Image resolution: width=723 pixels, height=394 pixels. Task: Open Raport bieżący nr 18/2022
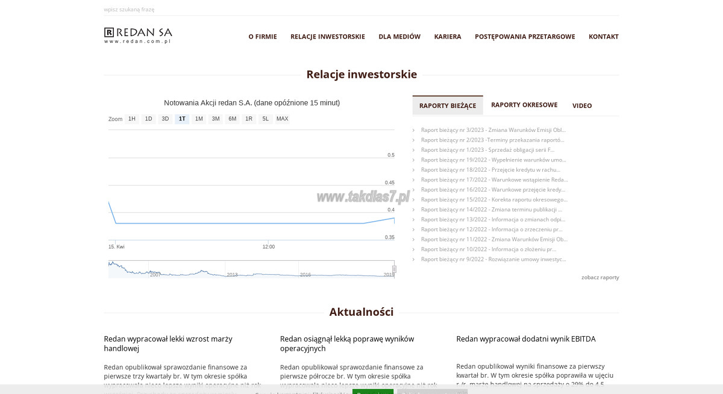[491, 169]
